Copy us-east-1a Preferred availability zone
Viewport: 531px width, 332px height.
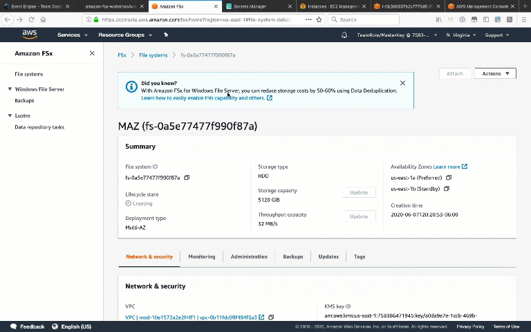449,178
